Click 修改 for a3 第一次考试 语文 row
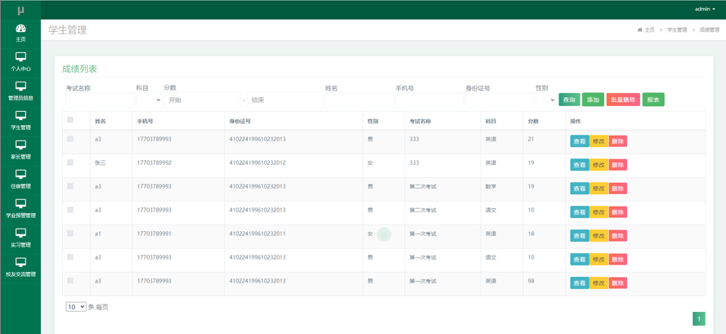Image resolution: width=726 pixels, height=334 pixels. pyautogui.click(x=598, y=259)
